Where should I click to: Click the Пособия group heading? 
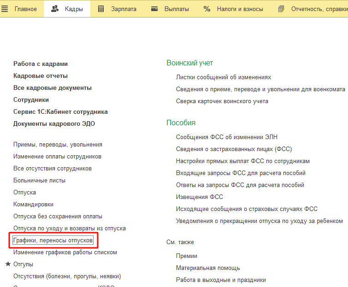click(x=181, y=123)
